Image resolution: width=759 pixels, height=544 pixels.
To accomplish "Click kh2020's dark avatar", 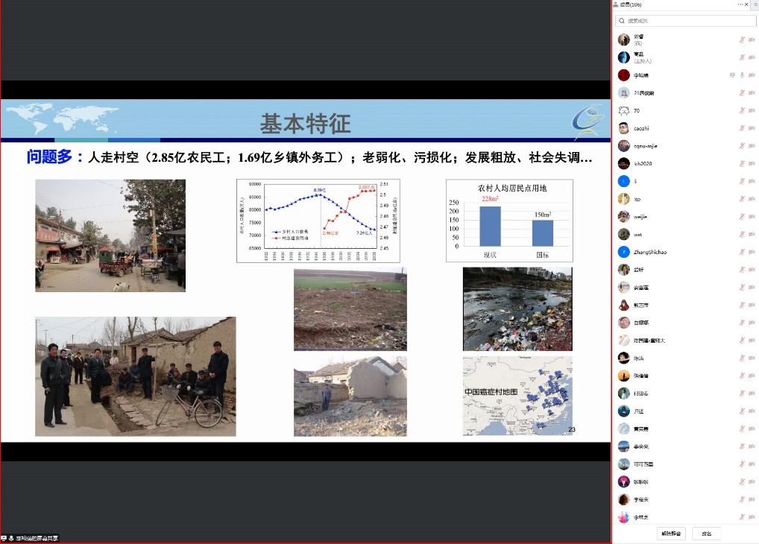I will click(x=623, y=163).
